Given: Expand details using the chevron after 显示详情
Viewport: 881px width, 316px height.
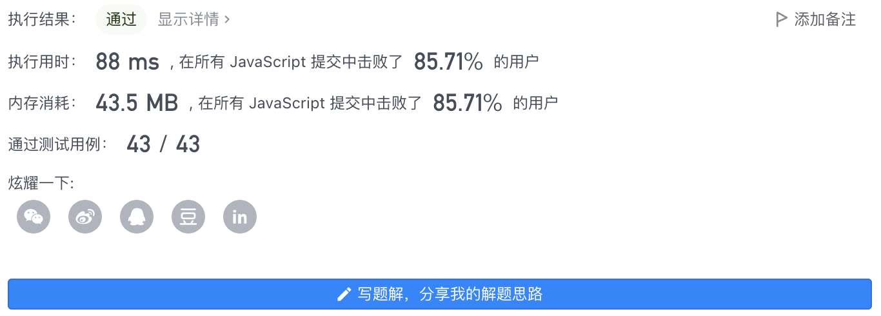Looking at the screenshot, I should [x=227, y=19].
